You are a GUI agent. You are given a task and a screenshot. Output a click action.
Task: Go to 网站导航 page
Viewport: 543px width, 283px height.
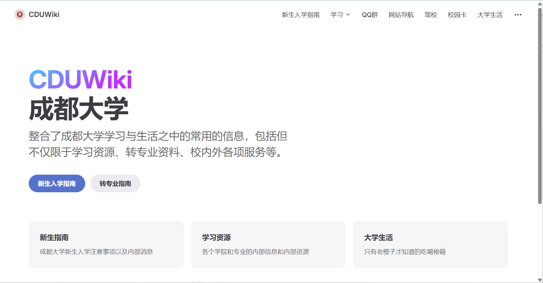tap(401, 15)
